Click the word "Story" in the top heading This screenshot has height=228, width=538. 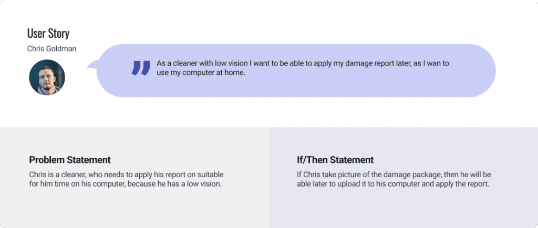(59, 34)
